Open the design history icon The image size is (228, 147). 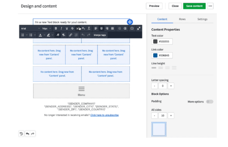21,134
